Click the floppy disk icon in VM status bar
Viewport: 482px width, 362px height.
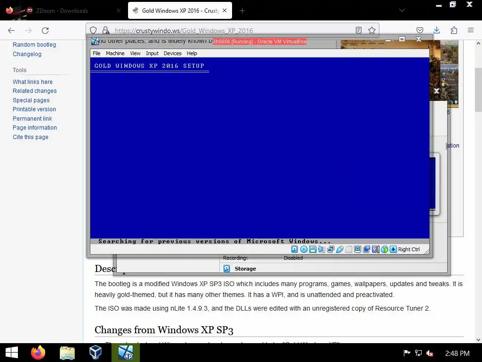313,249
